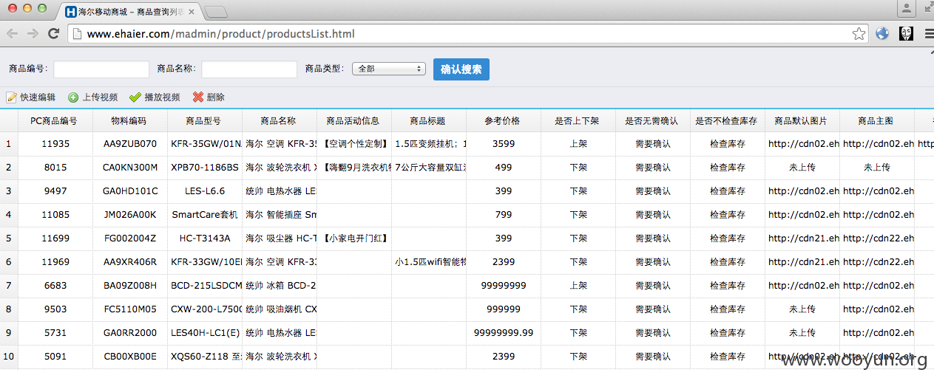Screen dimensions: 934x381
Task: Select cell with product number 11935
Action: coord(55,144)
